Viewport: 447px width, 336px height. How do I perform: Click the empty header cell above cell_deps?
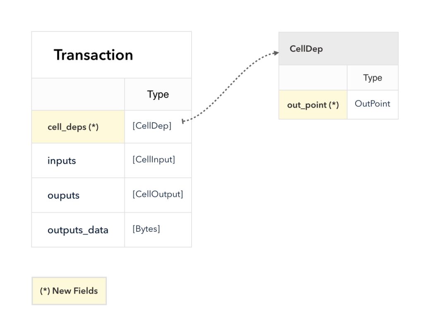click(x=78, y=94)
